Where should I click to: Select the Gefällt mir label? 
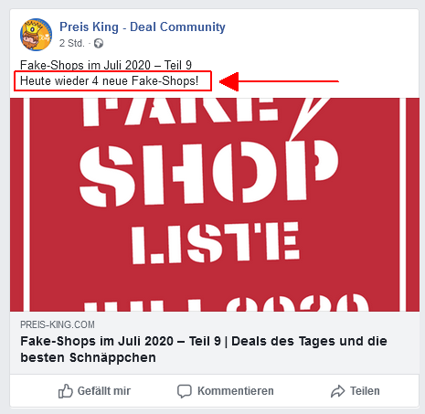[104, 391]
